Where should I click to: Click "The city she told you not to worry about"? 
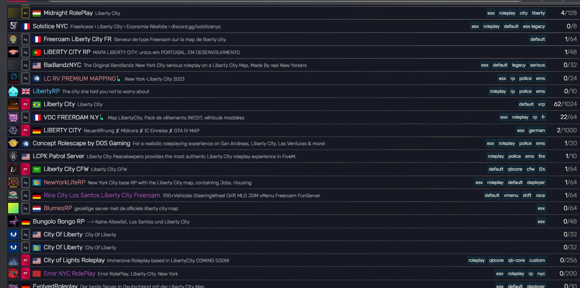click(106, 92)
